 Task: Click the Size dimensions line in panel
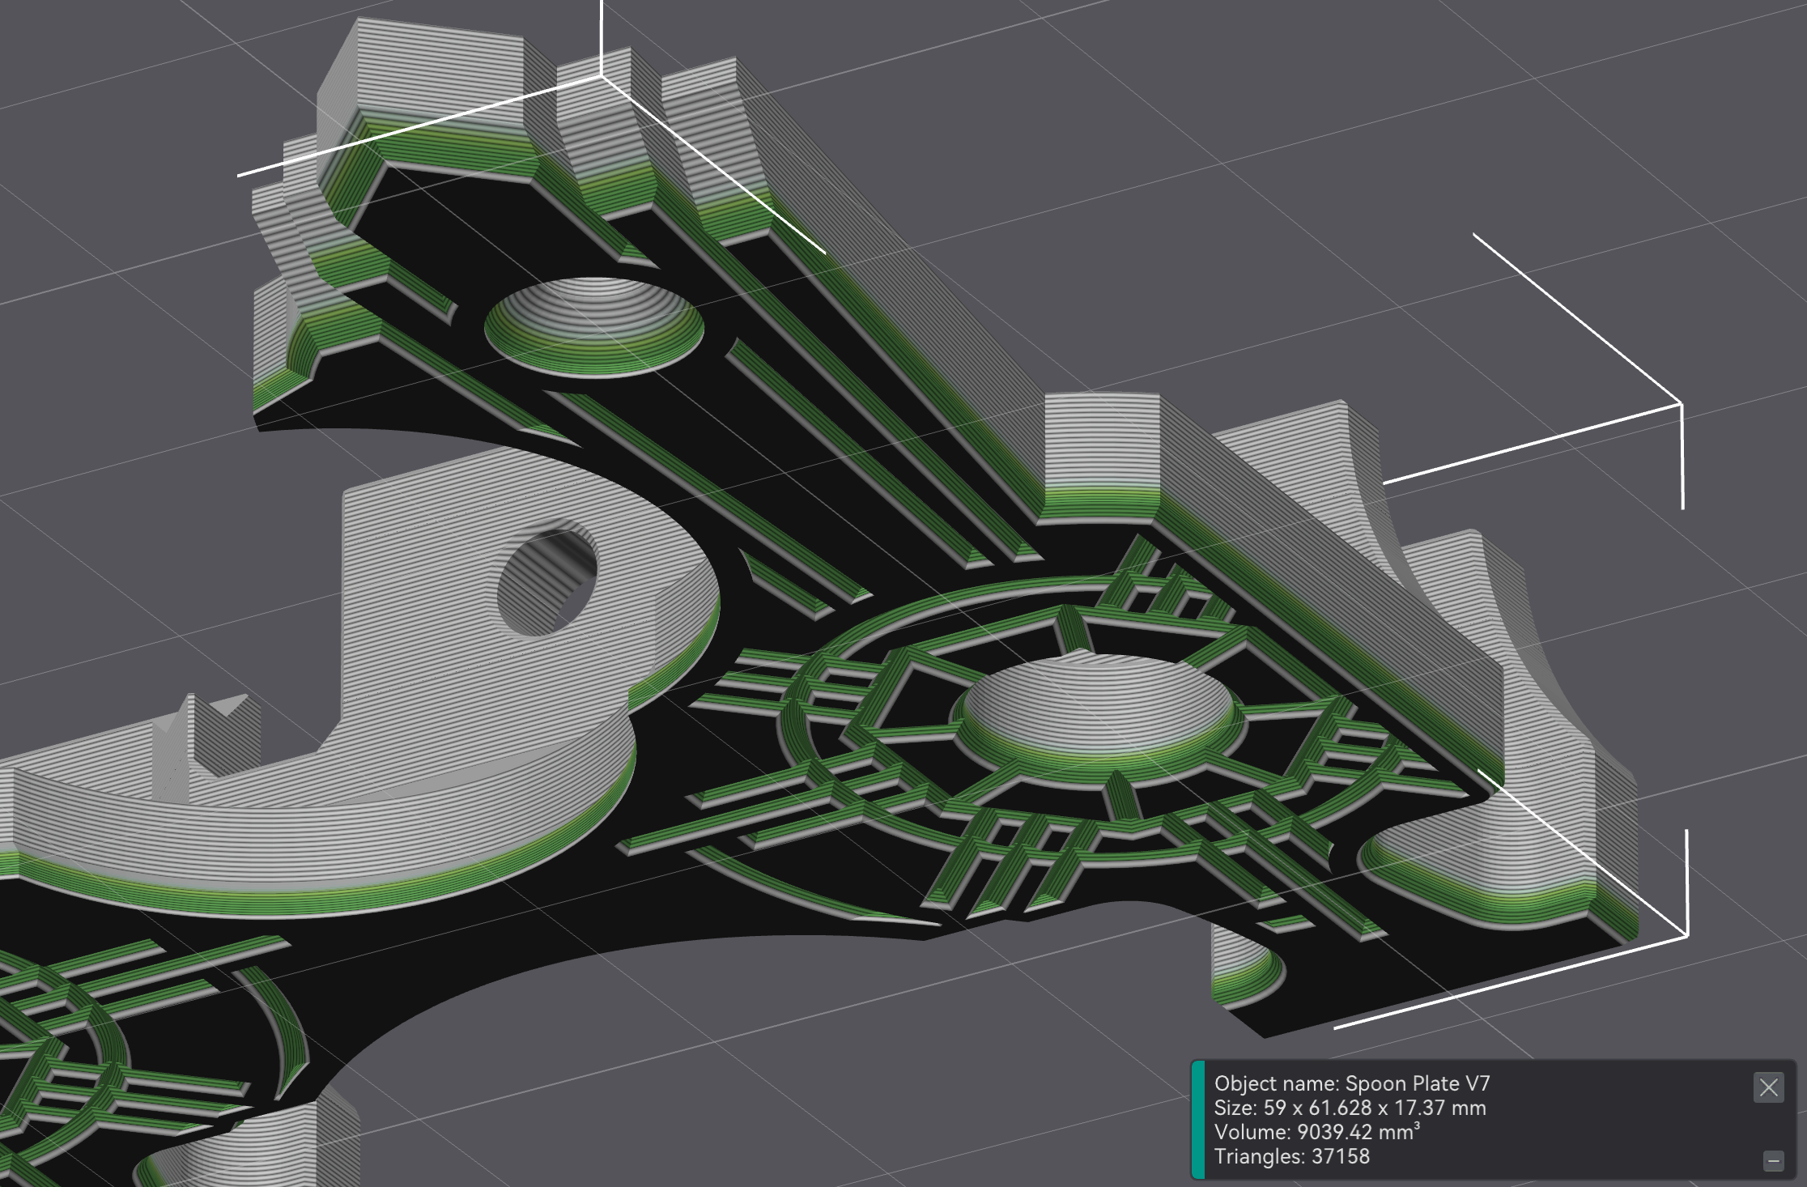1348,1108
